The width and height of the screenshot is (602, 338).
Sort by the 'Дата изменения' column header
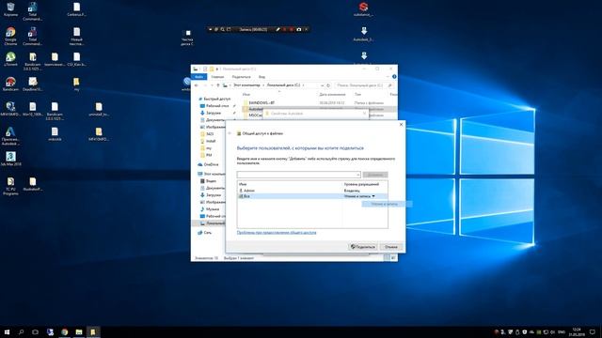pyautogui.click(x=332, y=94)
